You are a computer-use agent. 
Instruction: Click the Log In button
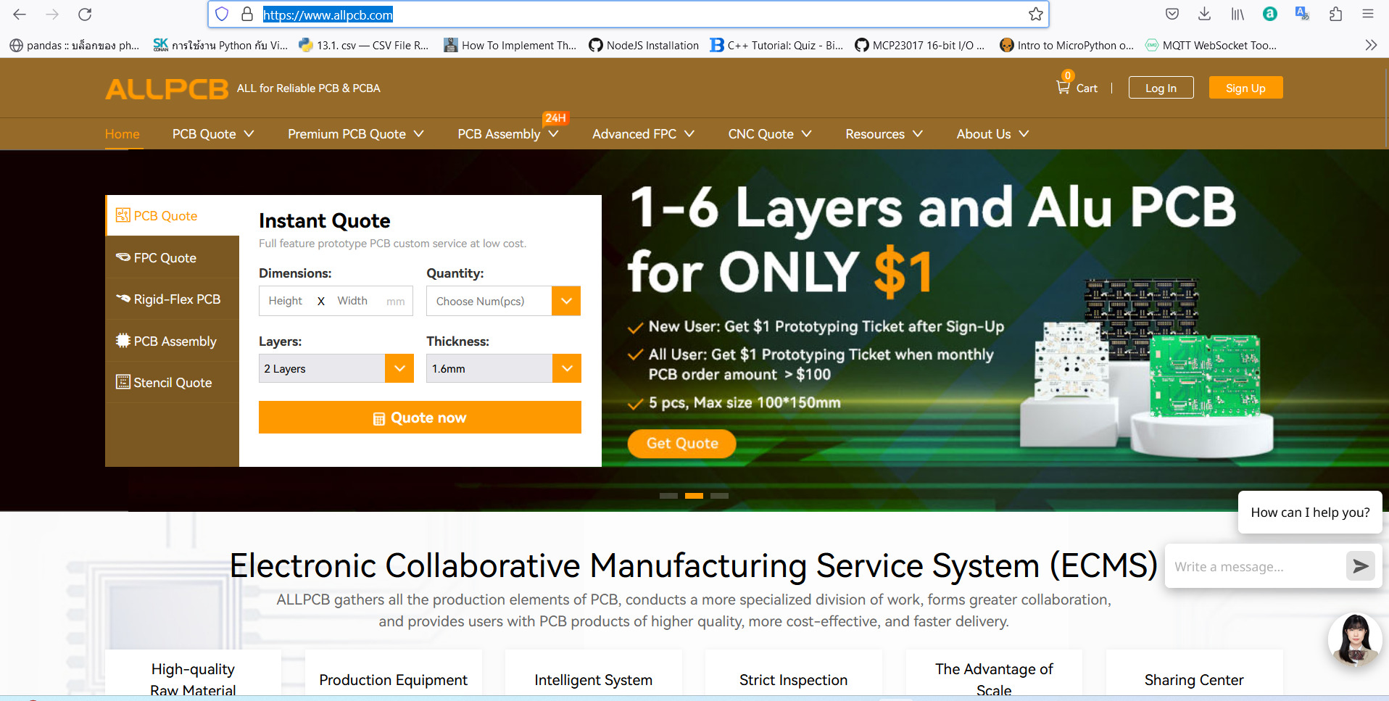point(1161,88)
